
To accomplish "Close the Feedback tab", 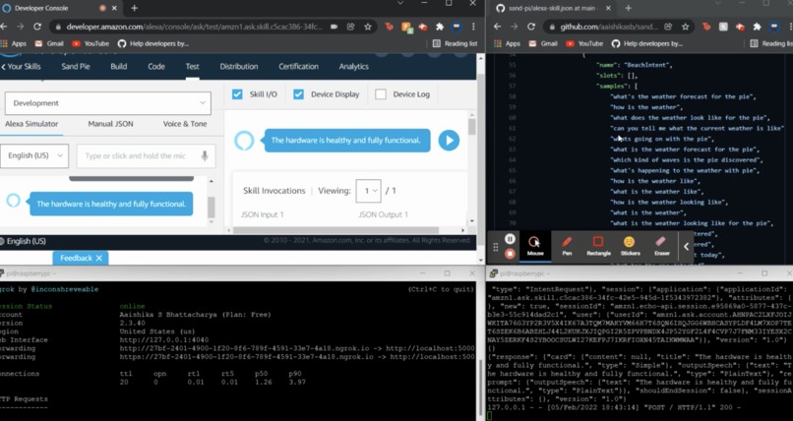I will (x=99, y=258).
